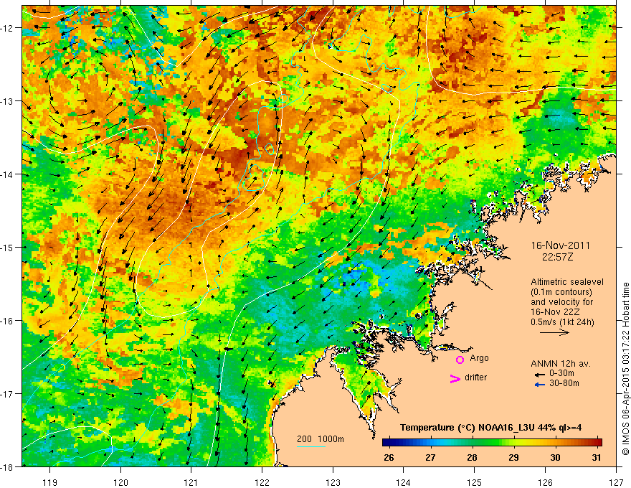This screenshot has height=488, width=631.
Task: Click the 126 longitude axis label
Action: [x=545, y=483]
